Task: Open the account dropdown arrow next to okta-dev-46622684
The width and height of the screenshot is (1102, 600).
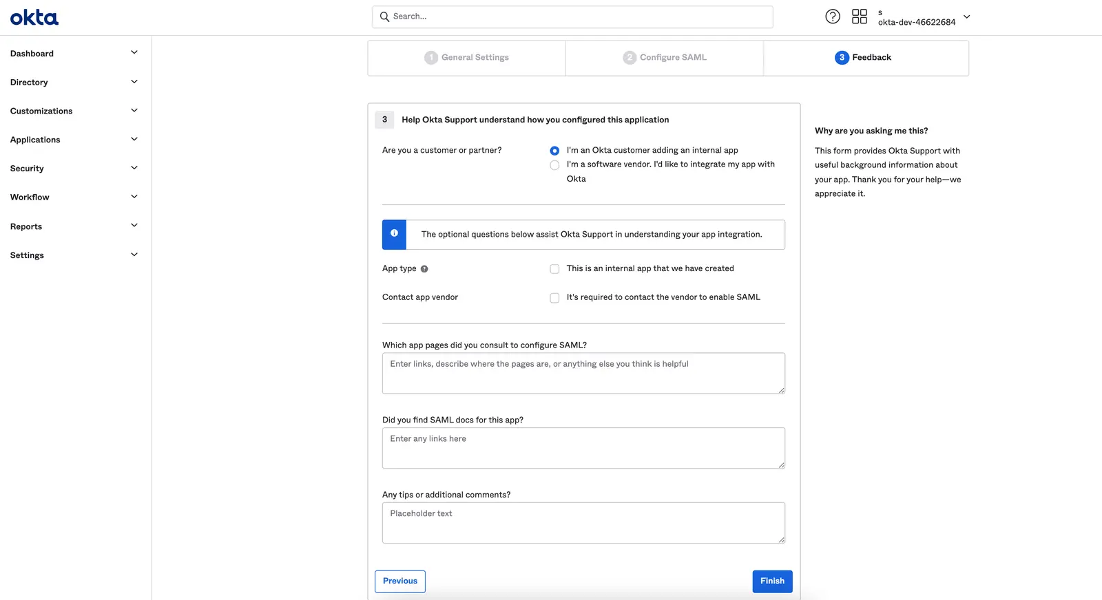Action: point(966,17)
